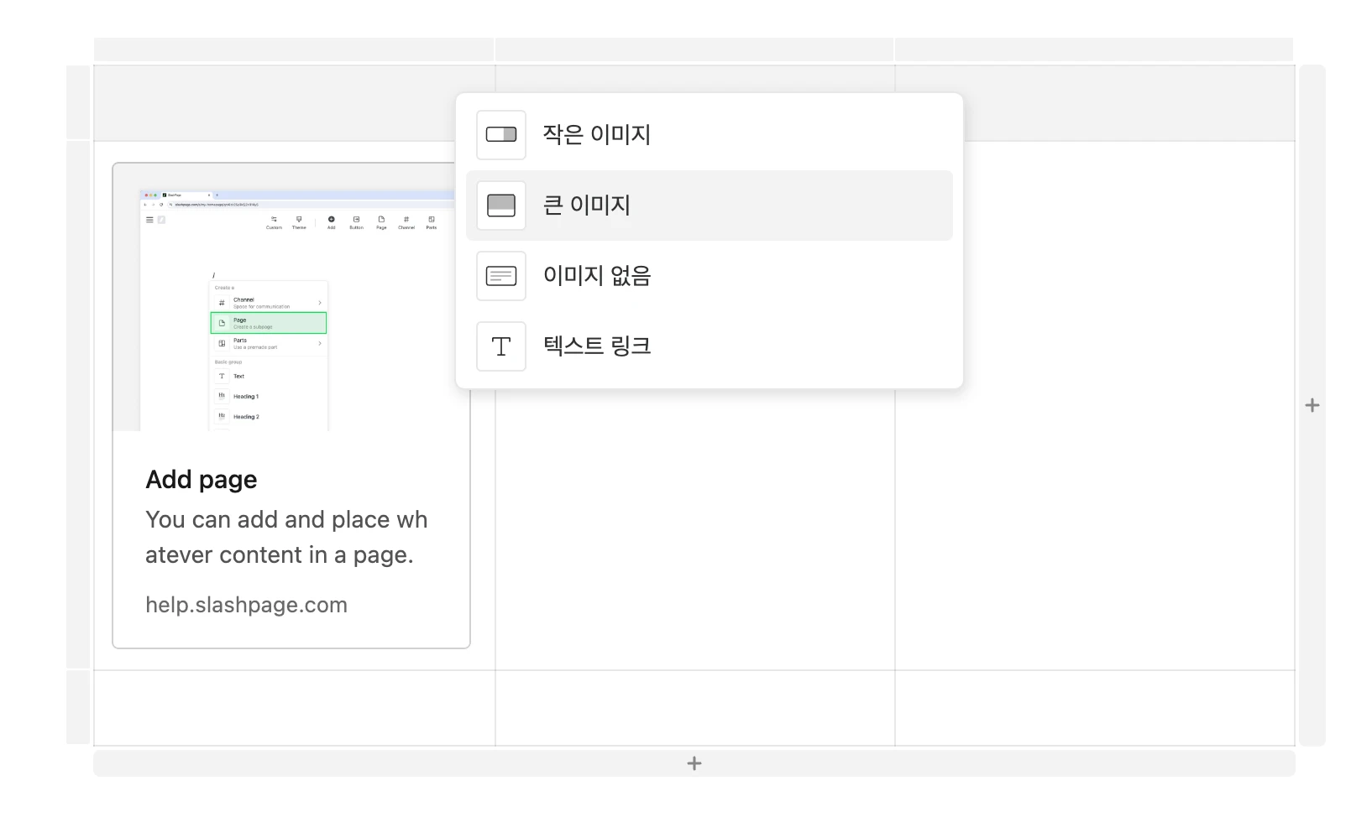Image resolution: width=1372 pixels, height=817 pixels.
Task: Open the bookmark card preview screenshot
Action: click(x=291, y=310)
